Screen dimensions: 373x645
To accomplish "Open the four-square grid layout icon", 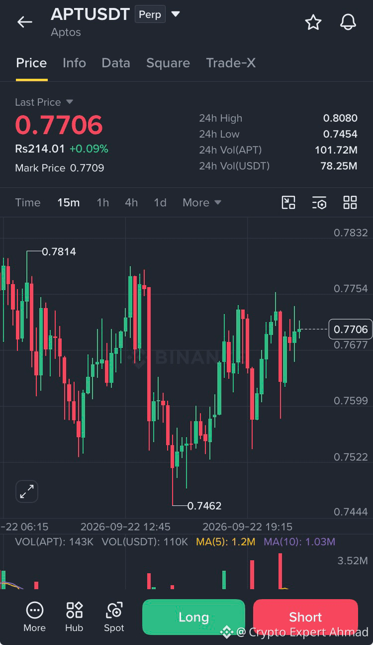I will pyautogui.click(x=350, y=202).
